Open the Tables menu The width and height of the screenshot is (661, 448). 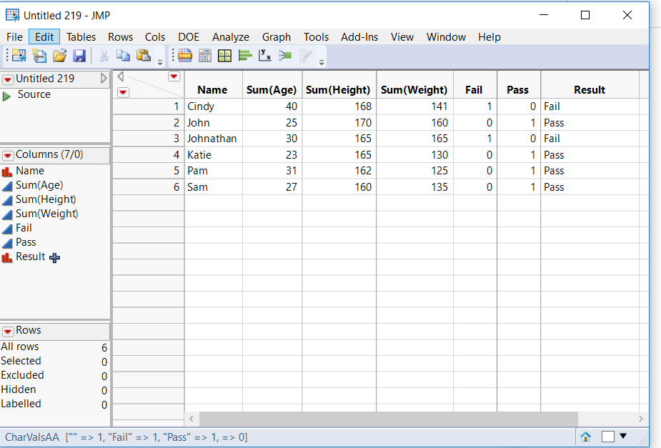pos(81,37)
